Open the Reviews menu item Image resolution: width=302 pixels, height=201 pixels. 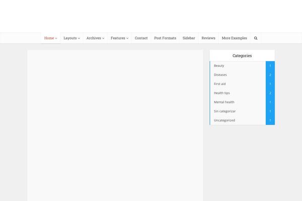(x=208, y=38)
